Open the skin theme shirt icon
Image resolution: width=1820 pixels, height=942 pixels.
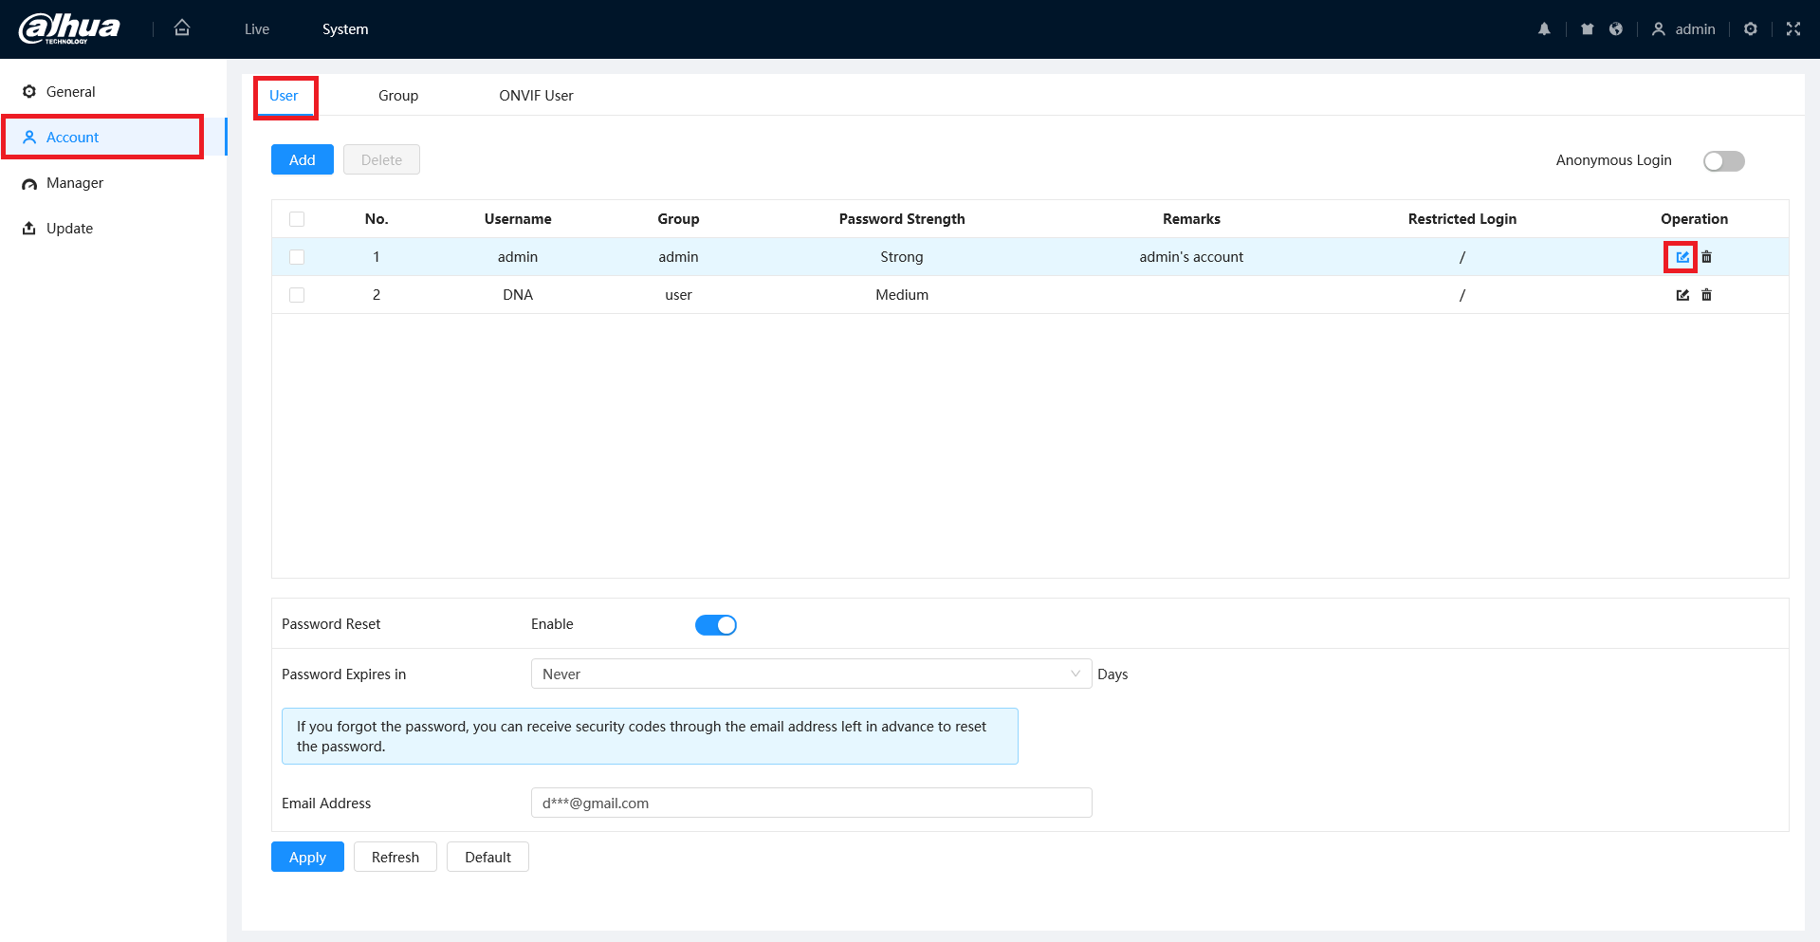[1587, 29]
